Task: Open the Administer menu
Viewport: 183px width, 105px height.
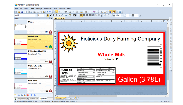Action: [x=48, y=9]
